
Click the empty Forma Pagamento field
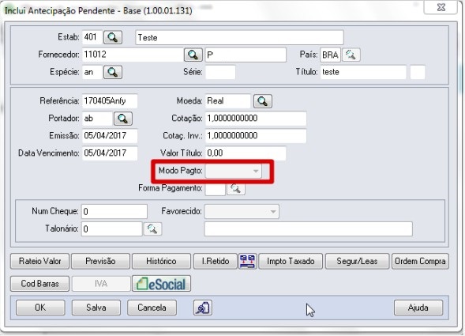pyautogui.click(x=216, y=189)
